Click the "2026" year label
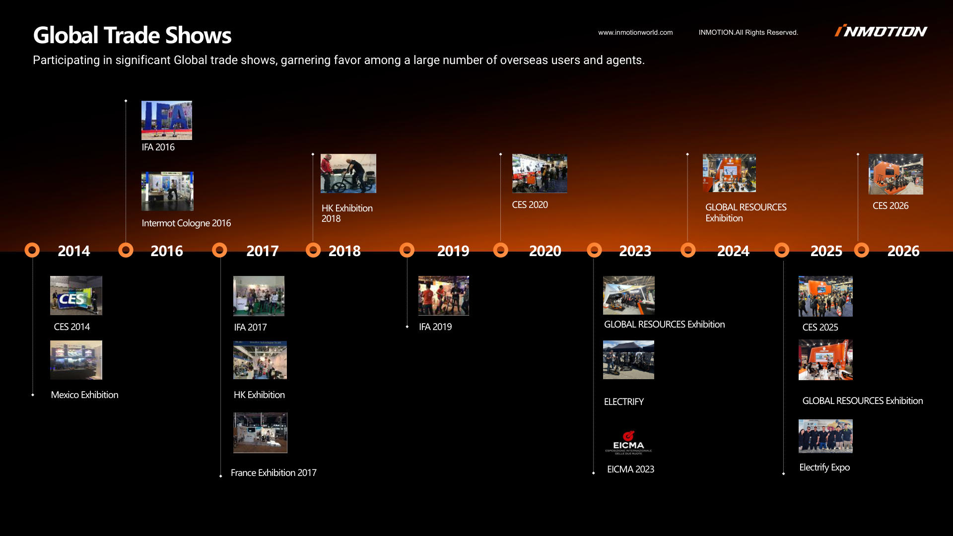The image size is (953, 536). coord(903,251)
